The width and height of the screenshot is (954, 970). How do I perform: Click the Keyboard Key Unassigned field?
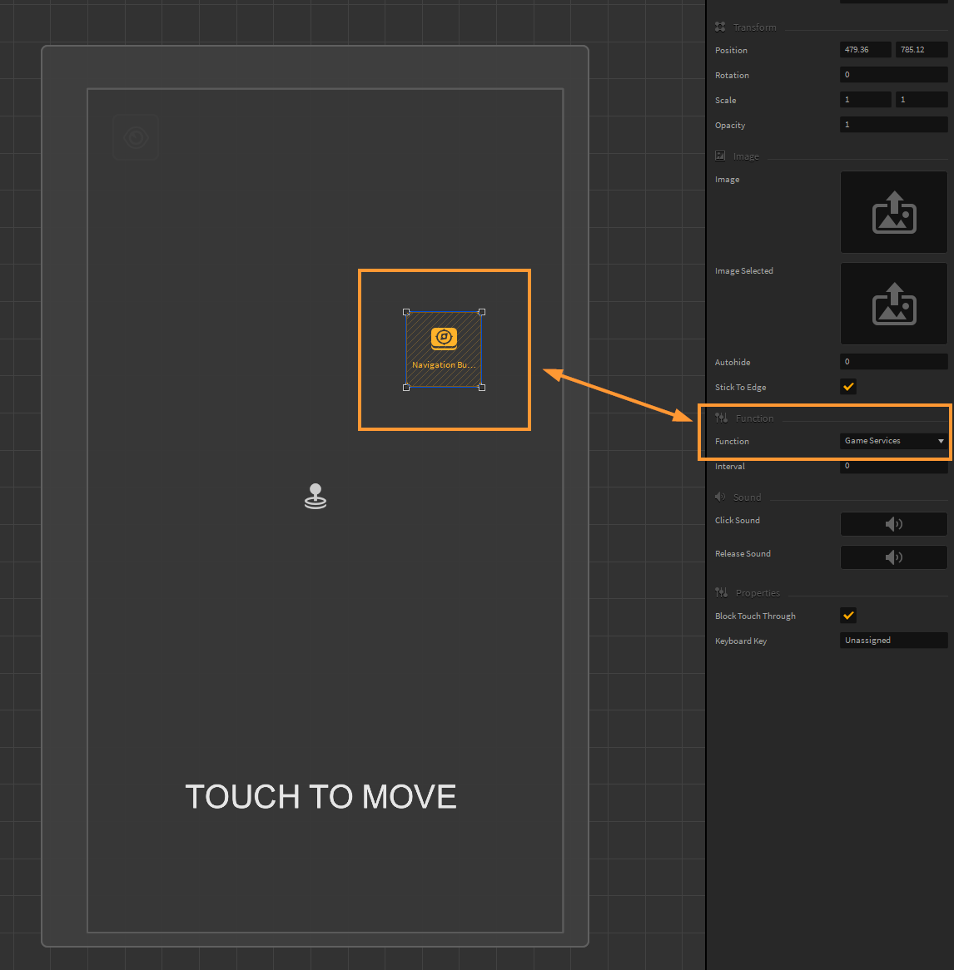coord(893,641)
